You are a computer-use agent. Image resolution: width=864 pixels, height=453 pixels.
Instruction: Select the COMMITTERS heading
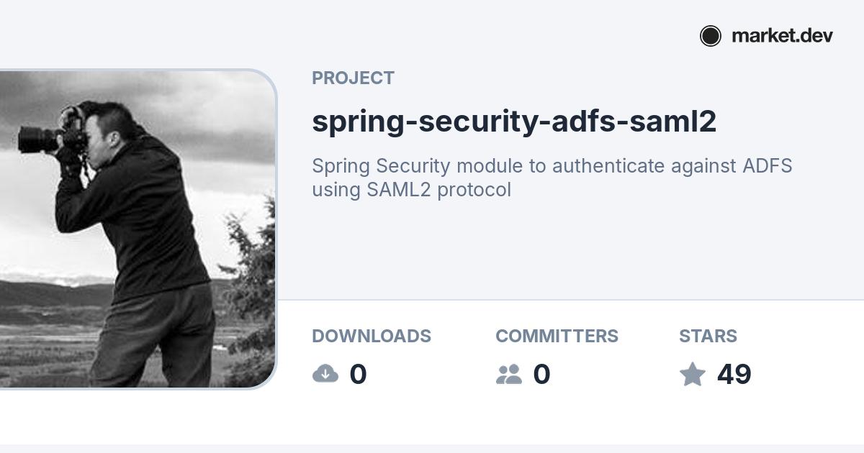pyautogui.click(x=557, y=336)
